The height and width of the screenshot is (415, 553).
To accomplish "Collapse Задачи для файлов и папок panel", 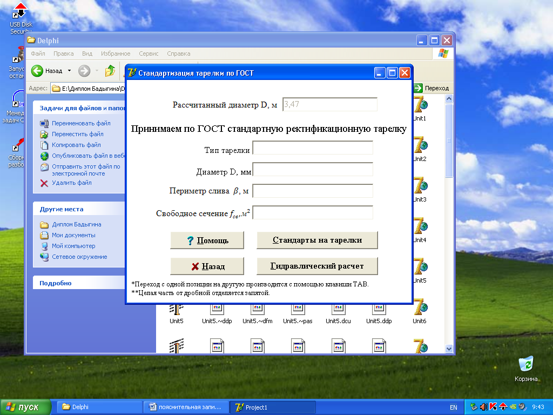I will point(79,108).
